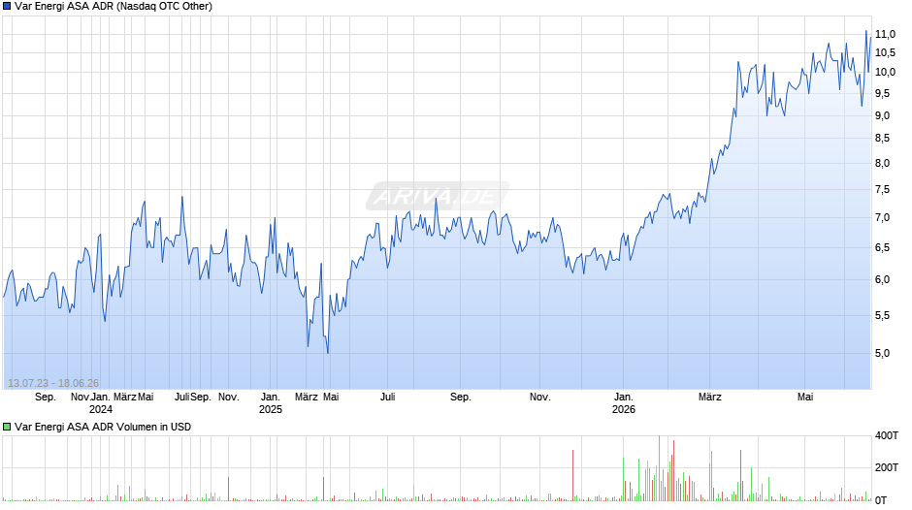Click the date range '13.07.23 - 18.06.26'

point(53,383)
